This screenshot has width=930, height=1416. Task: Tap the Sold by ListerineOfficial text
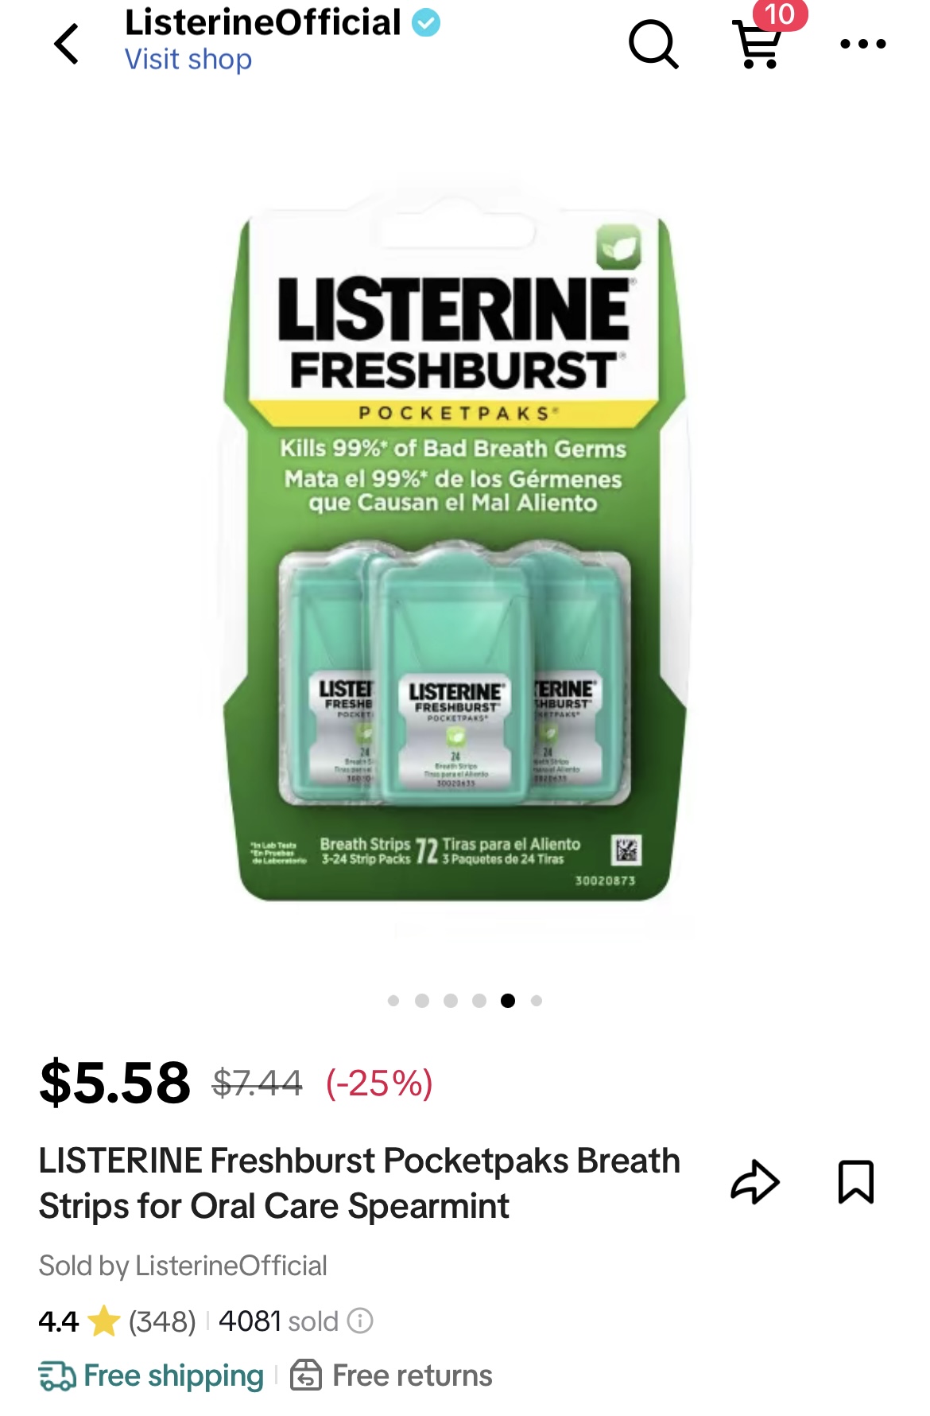pos(183,1266)
